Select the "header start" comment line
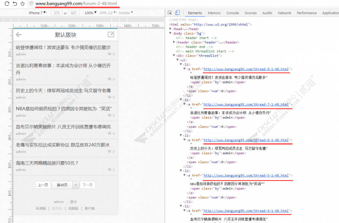The image size is (339, 223). pos(196,38)
